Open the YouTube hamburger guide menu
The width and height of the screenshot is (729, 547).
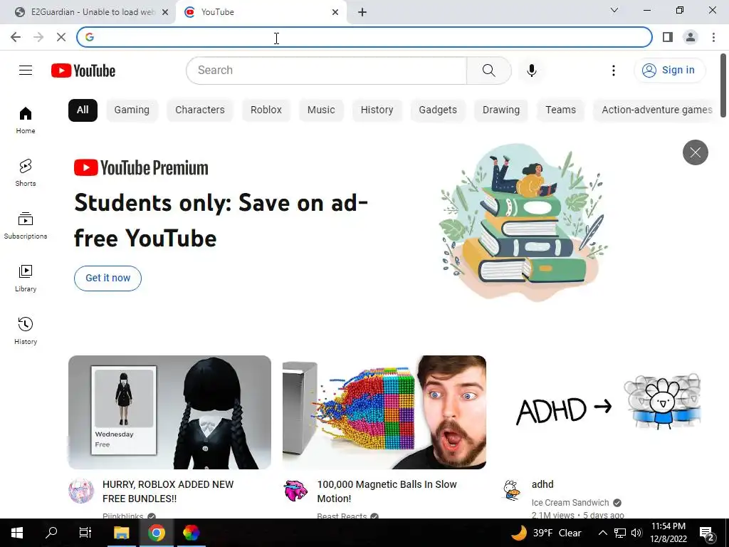(x=26, y=71)
